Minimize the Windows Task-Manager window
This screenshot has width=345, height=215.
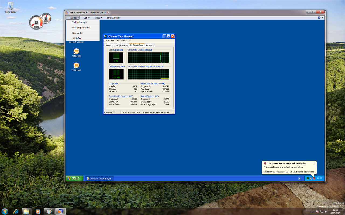(164, 36)
